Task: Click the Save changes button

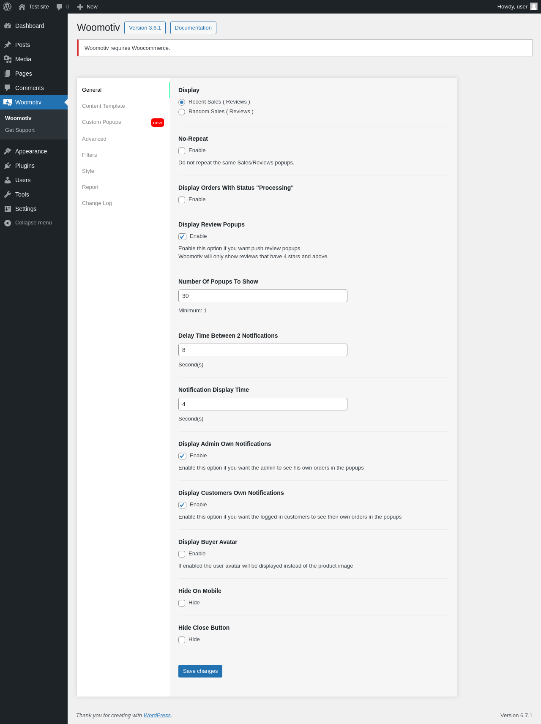Action: 200,671
